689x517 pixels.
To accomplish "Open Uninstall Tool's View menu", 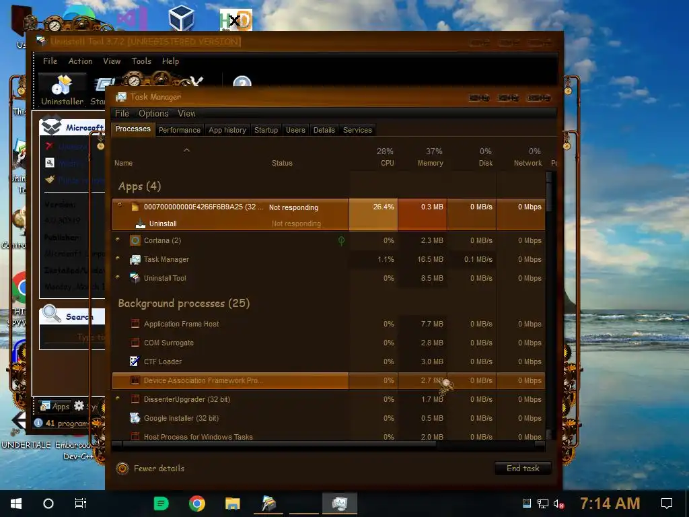I will [112, 61].
